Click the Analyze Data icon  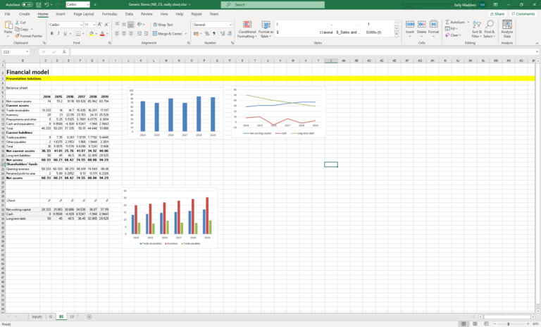506,29
